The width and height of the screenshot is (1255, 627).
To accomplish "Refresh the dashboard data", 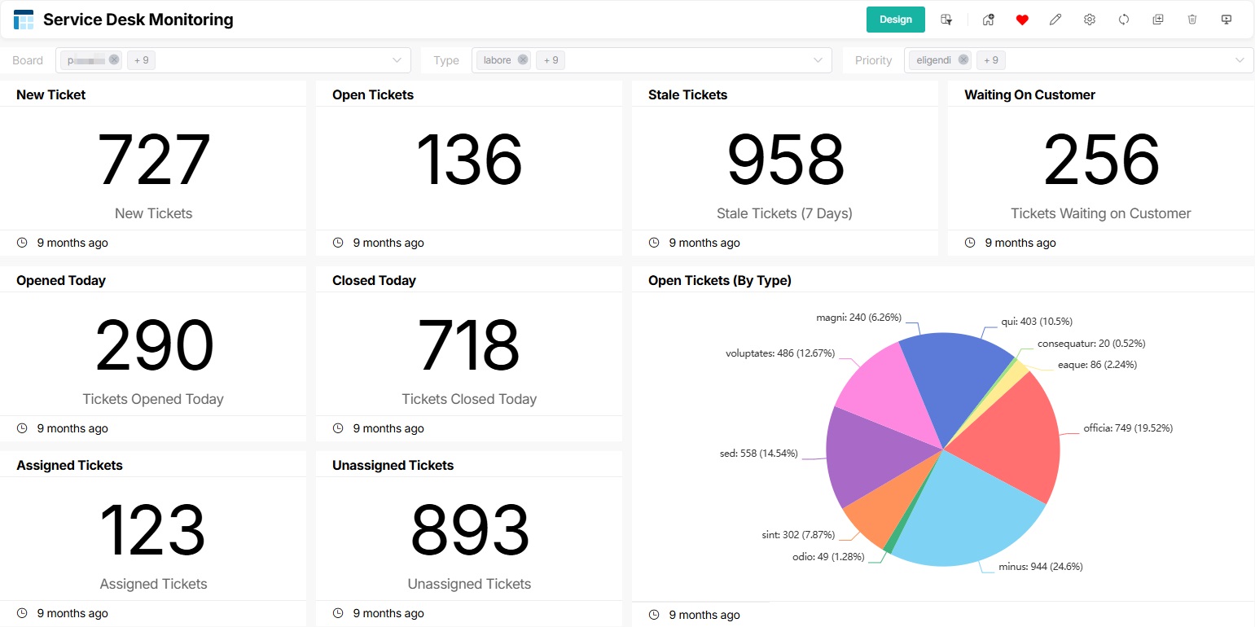I will tap(1124, 20).
